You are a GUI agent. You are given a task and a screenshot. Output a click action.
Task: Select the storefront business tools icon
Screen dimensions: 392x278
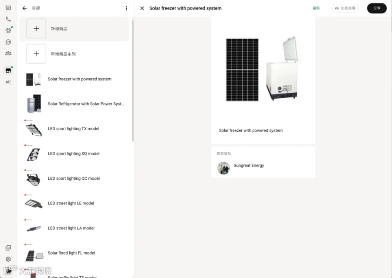tap(8, 70)
